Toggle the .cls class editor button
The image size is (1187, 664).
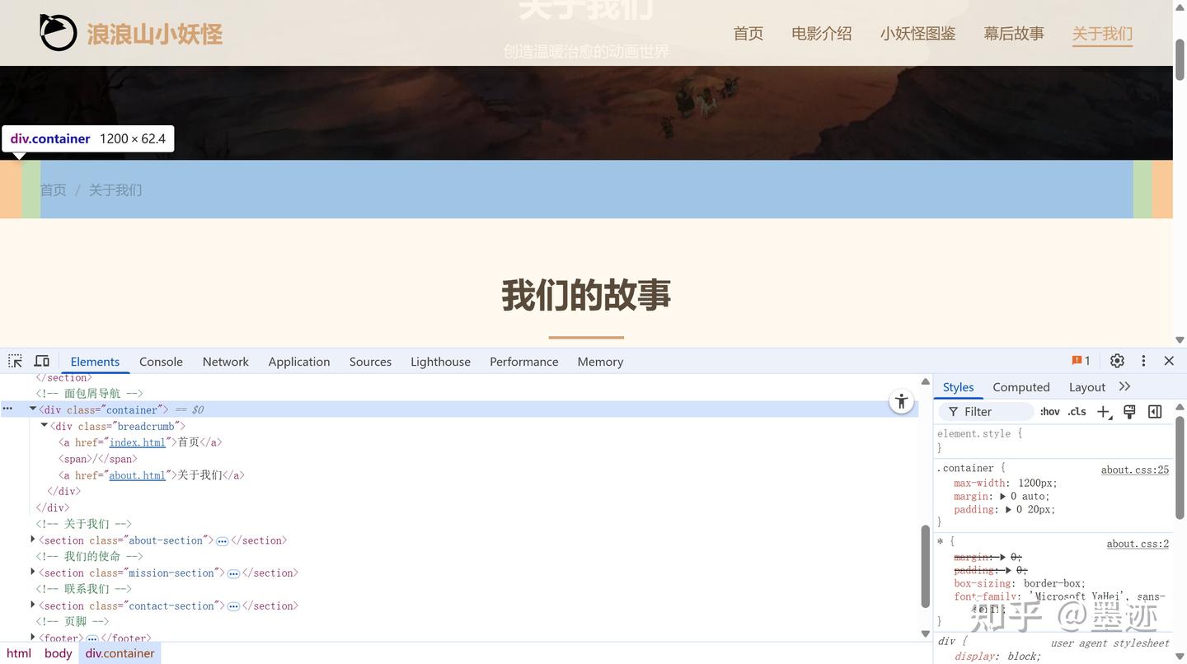pyautogui.click(x=1077, y=412)
